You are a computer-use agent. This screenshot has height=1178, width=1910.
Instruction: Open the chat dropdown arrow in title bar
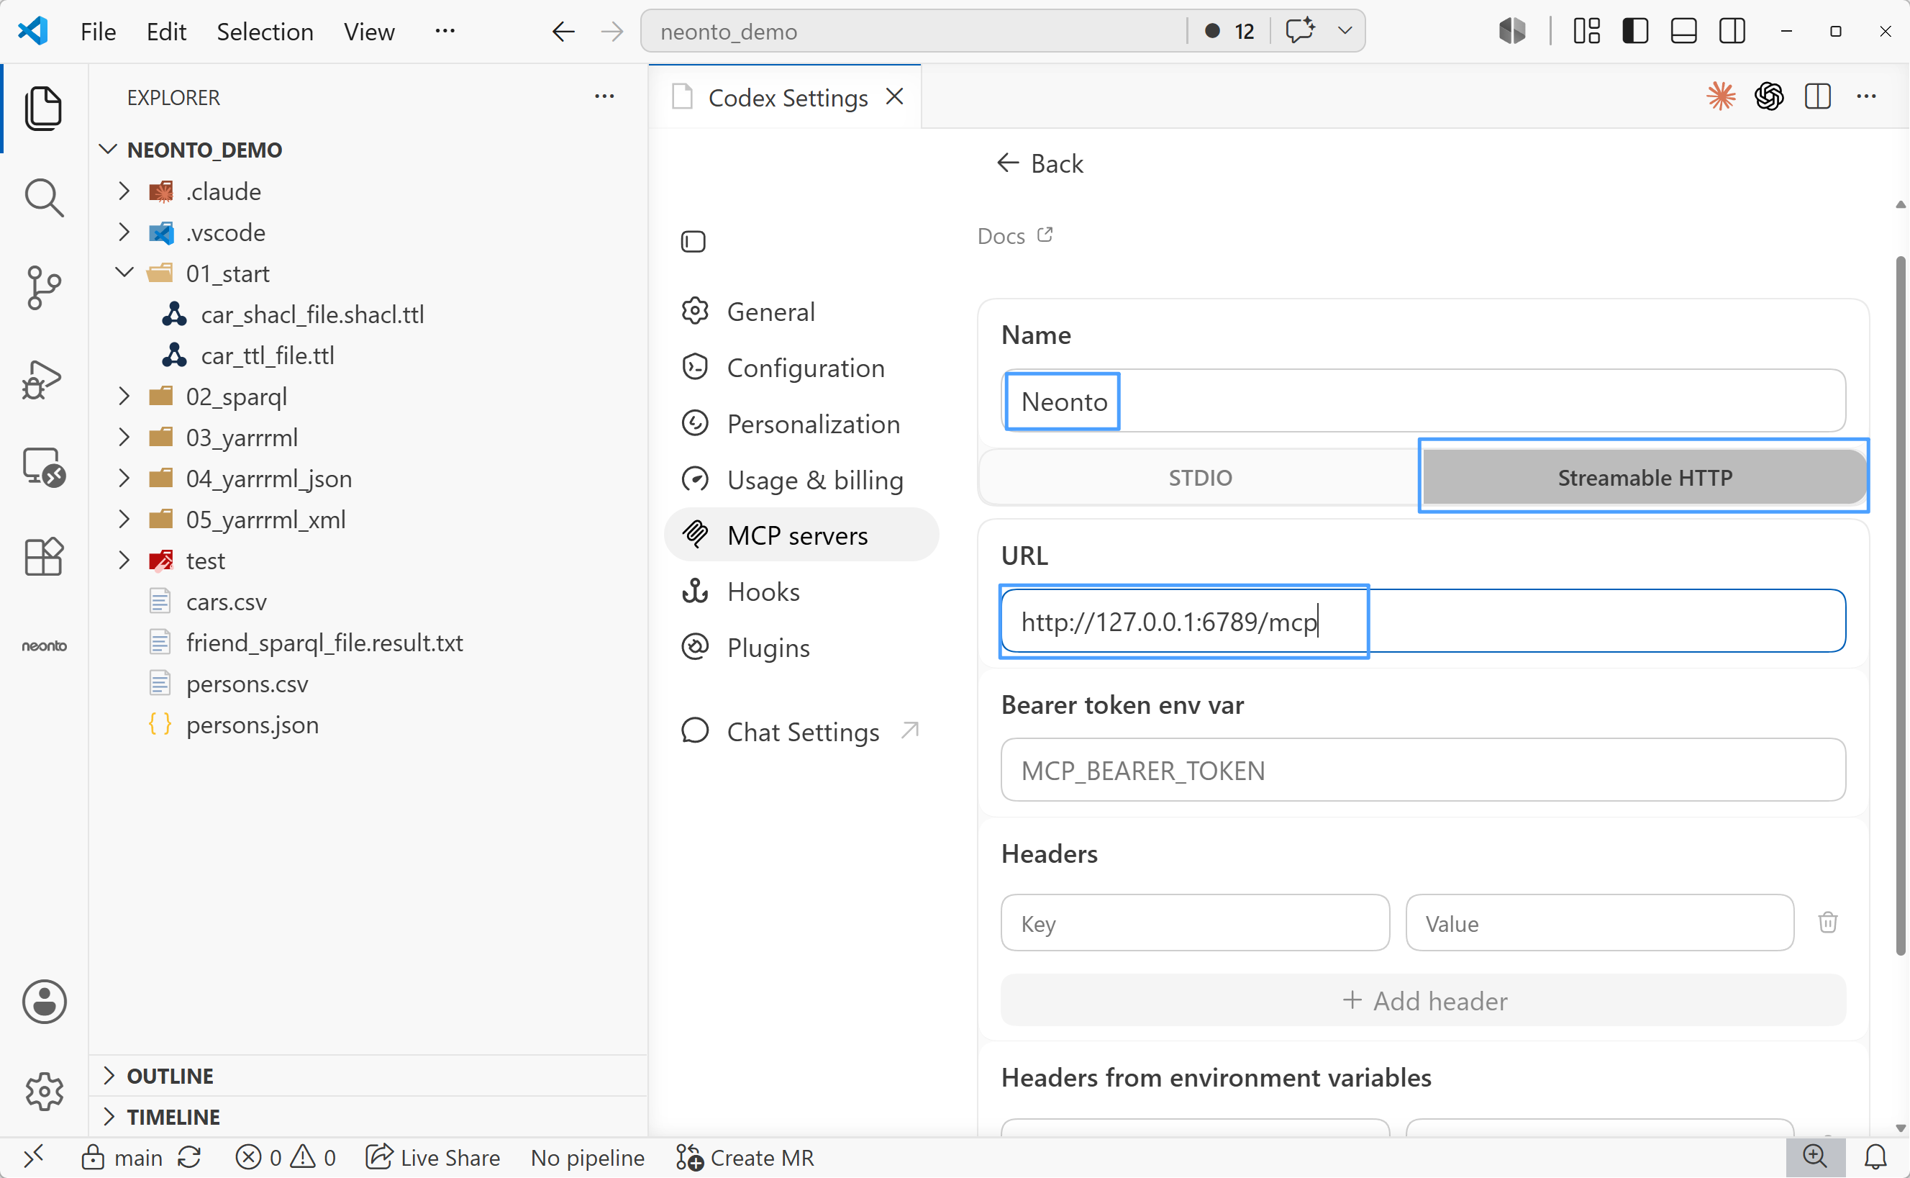[x=1344, y=31]
